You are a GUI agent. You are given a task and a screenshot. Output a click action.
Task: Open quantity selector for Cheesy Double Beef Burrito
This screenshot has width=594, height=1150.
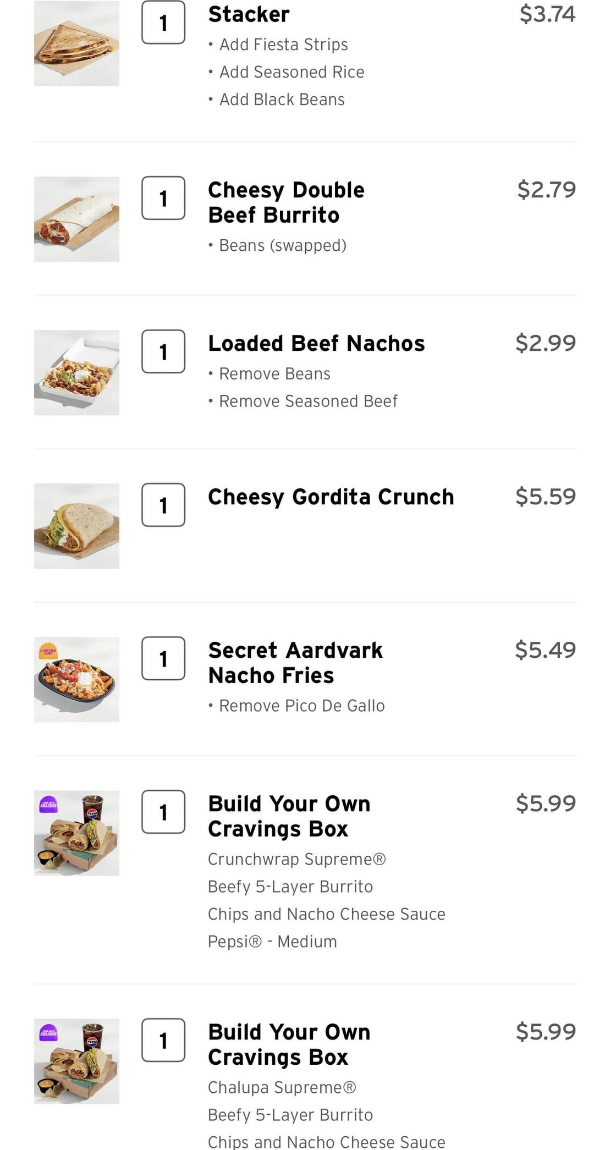[x=163, y=198]
